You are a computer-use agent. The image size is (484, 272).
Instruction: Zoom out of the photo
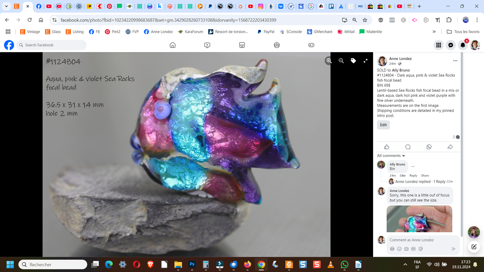tap(341, 61)
